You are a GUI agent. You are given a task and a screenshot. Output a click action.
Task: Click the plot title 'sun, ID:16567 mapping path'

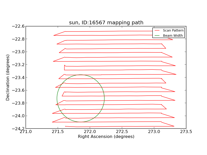[106, 22]
